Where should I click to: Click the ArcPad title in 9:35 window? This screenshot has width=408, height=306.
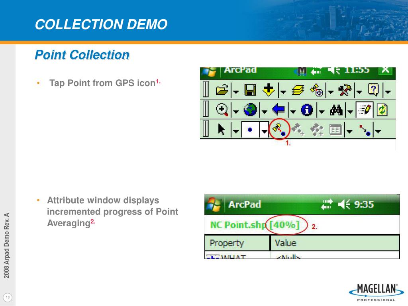tap(245, 204)
